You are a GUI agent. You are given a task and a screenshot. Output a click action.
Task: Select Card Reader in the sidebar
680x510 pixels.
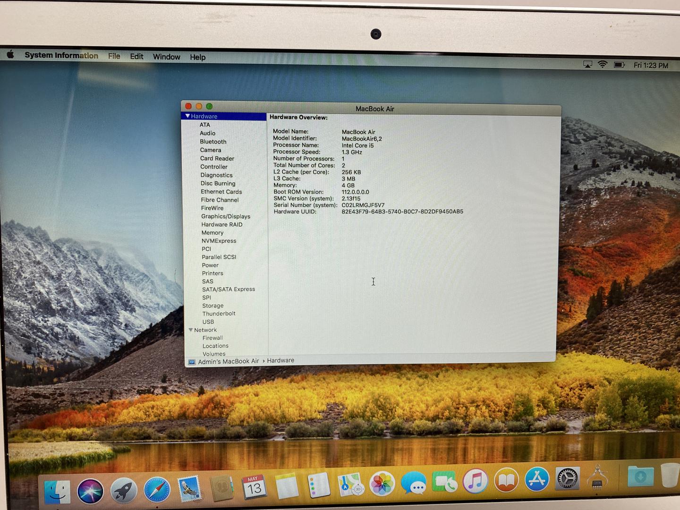click(217, 159)
